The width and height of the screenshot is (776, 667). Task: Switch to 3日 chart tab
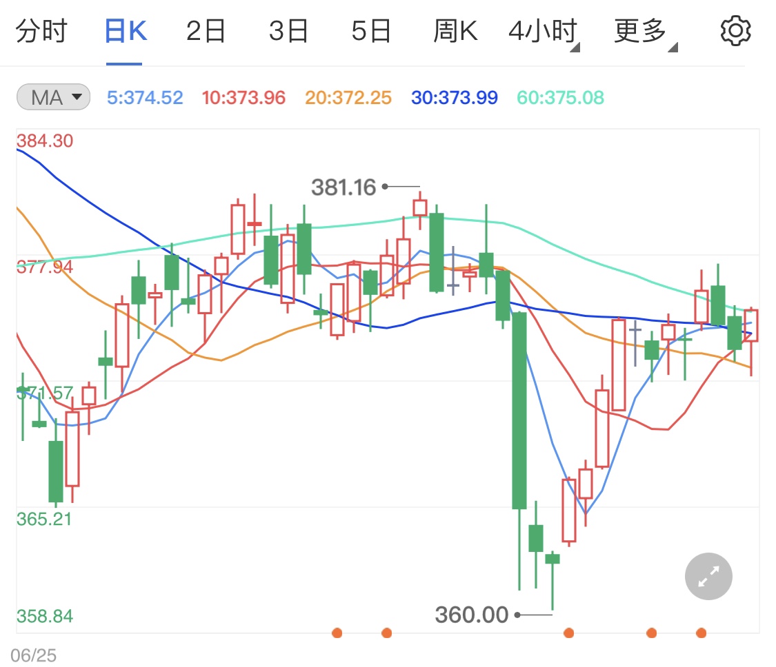coord(288,30)
